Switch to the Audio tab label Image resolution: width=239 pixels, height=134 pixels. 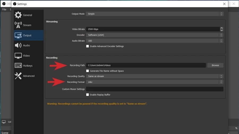pyautogui.click(x=26, y=45)
